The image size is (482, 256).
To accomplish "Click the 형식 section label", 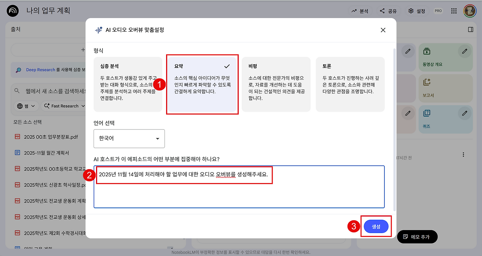I will tap(98, 50).
